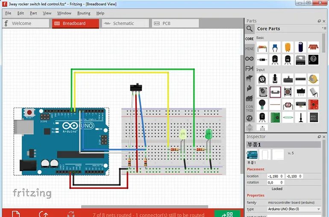Open the PA parts bin
Screen dimensions: 329x217
click(250, 69)
